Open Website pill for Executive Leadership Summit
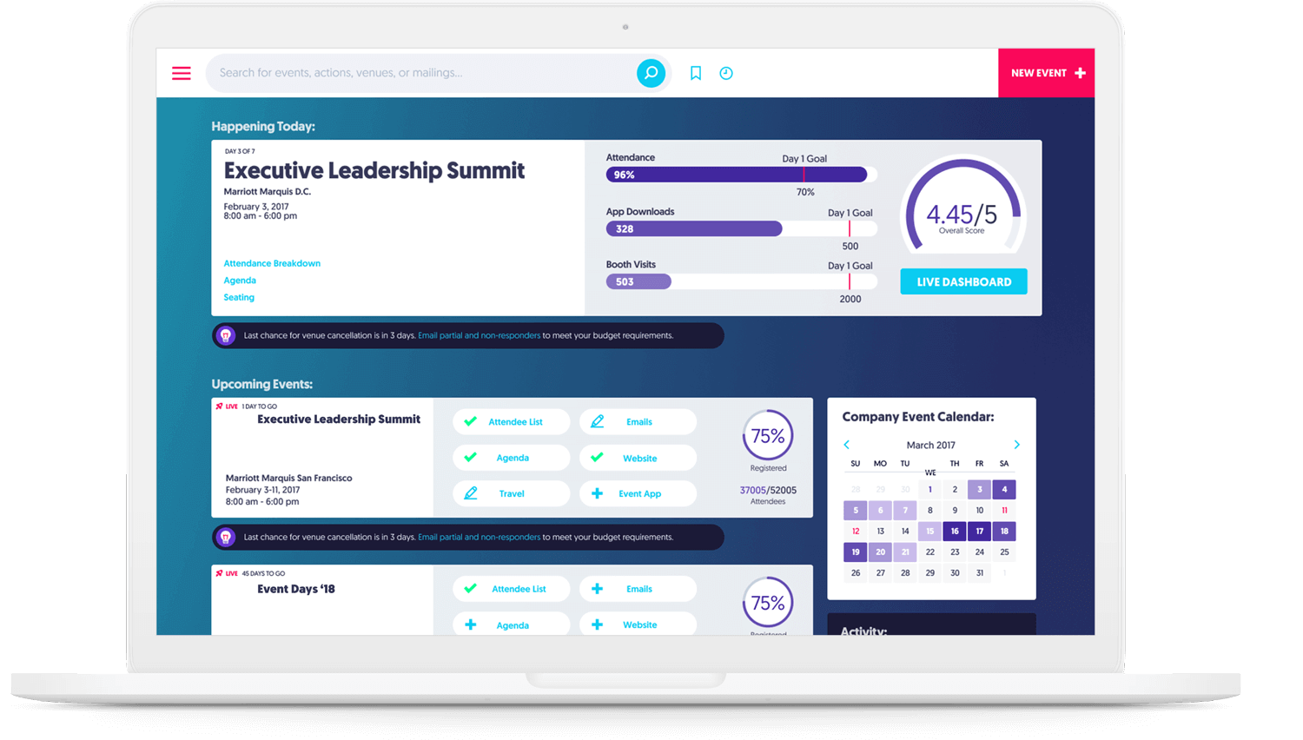The height and width of the screenshot is (740, 1303). coord(638,458)
